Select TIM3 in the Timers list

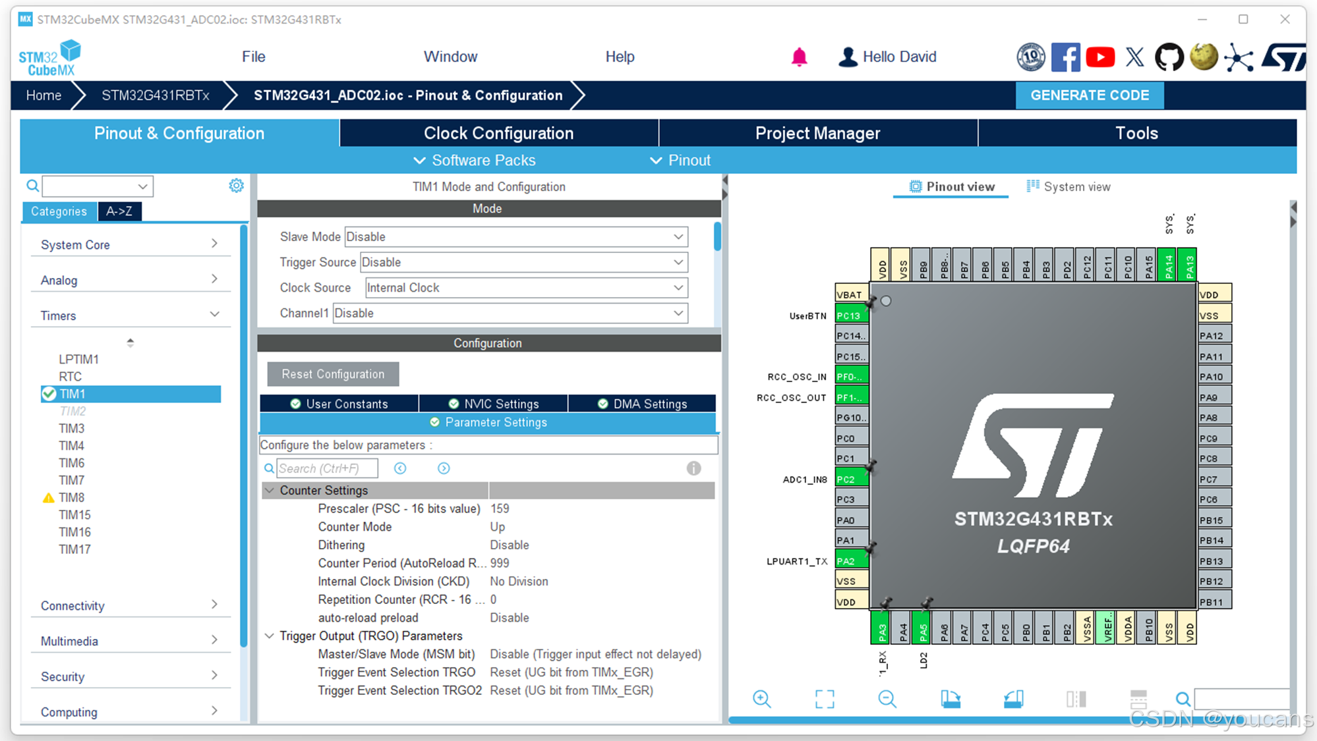(x=71, y=429)
